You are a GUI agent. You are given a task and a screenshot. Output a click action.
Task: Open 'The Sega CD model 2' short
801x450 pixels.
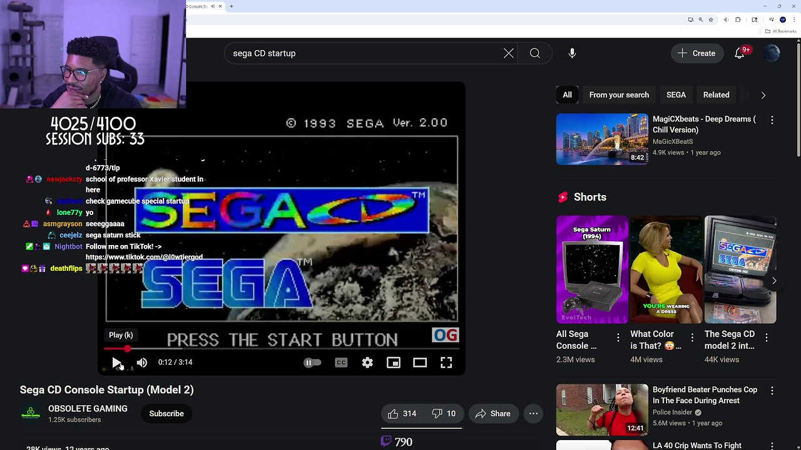click(740, 269)
